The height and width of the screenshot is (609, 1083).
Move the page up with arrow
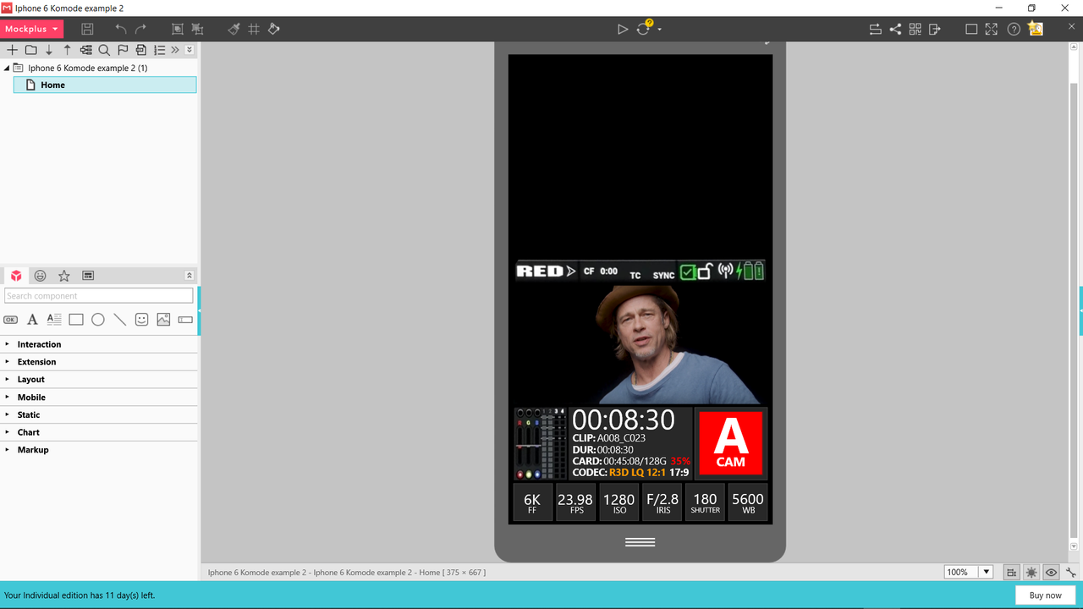click(x=68, y=50)
